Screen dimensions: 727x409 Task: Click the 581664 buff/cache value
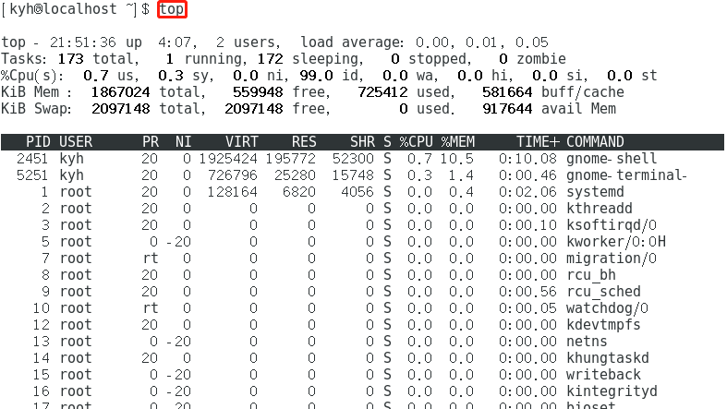pyautogui.click(x=507, y=92)
